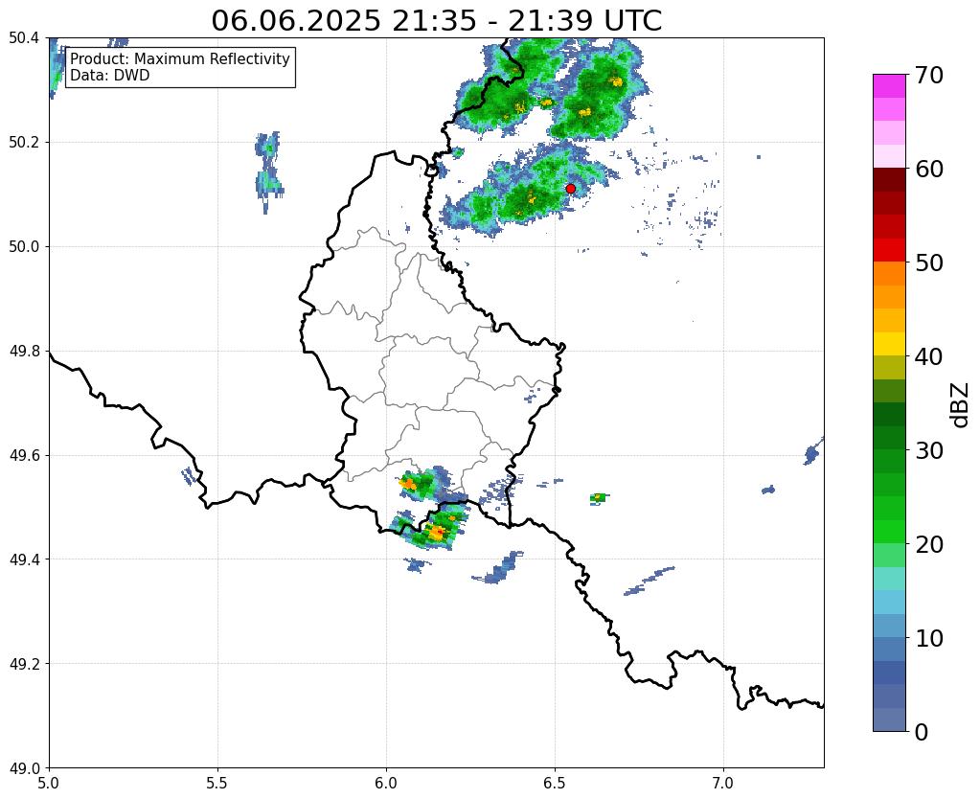Click the 'Product: Maximum Reflectivity' label

[x=180, y=58]
